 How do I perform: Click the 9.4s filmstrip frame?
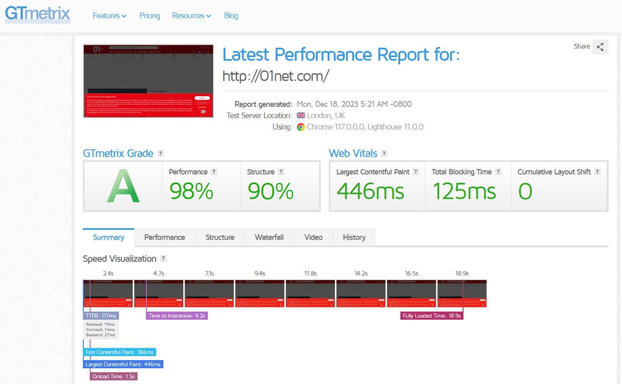[x=260, y=293]
